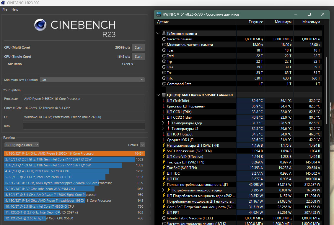The width and height of the screenshot is (334, 225).
Task: Select the Множитель частоты памяти row
Action: tap(238, 45)
